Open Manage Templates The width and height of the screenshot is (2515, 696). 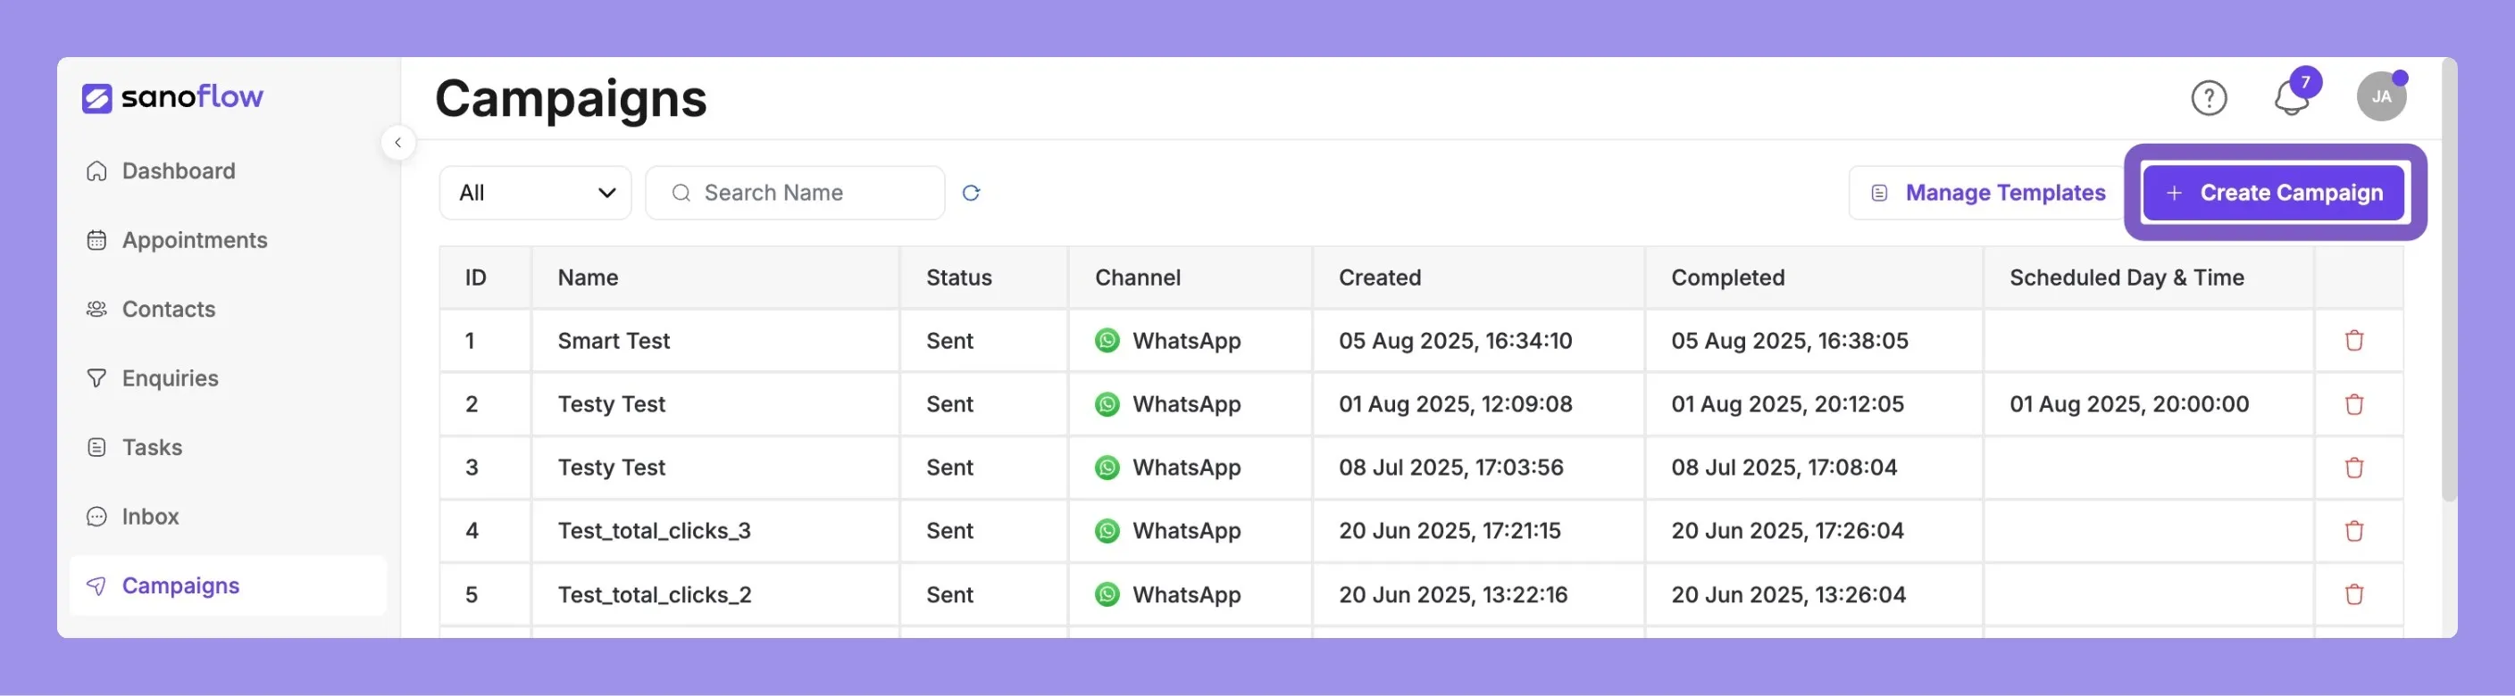click(1987, 193)
